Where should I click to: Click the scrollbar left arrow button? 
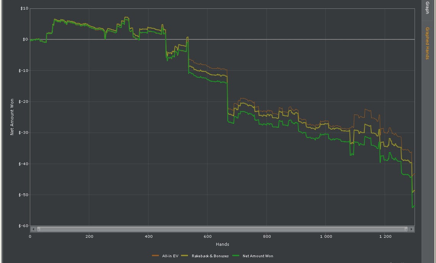tap(33, 229)
